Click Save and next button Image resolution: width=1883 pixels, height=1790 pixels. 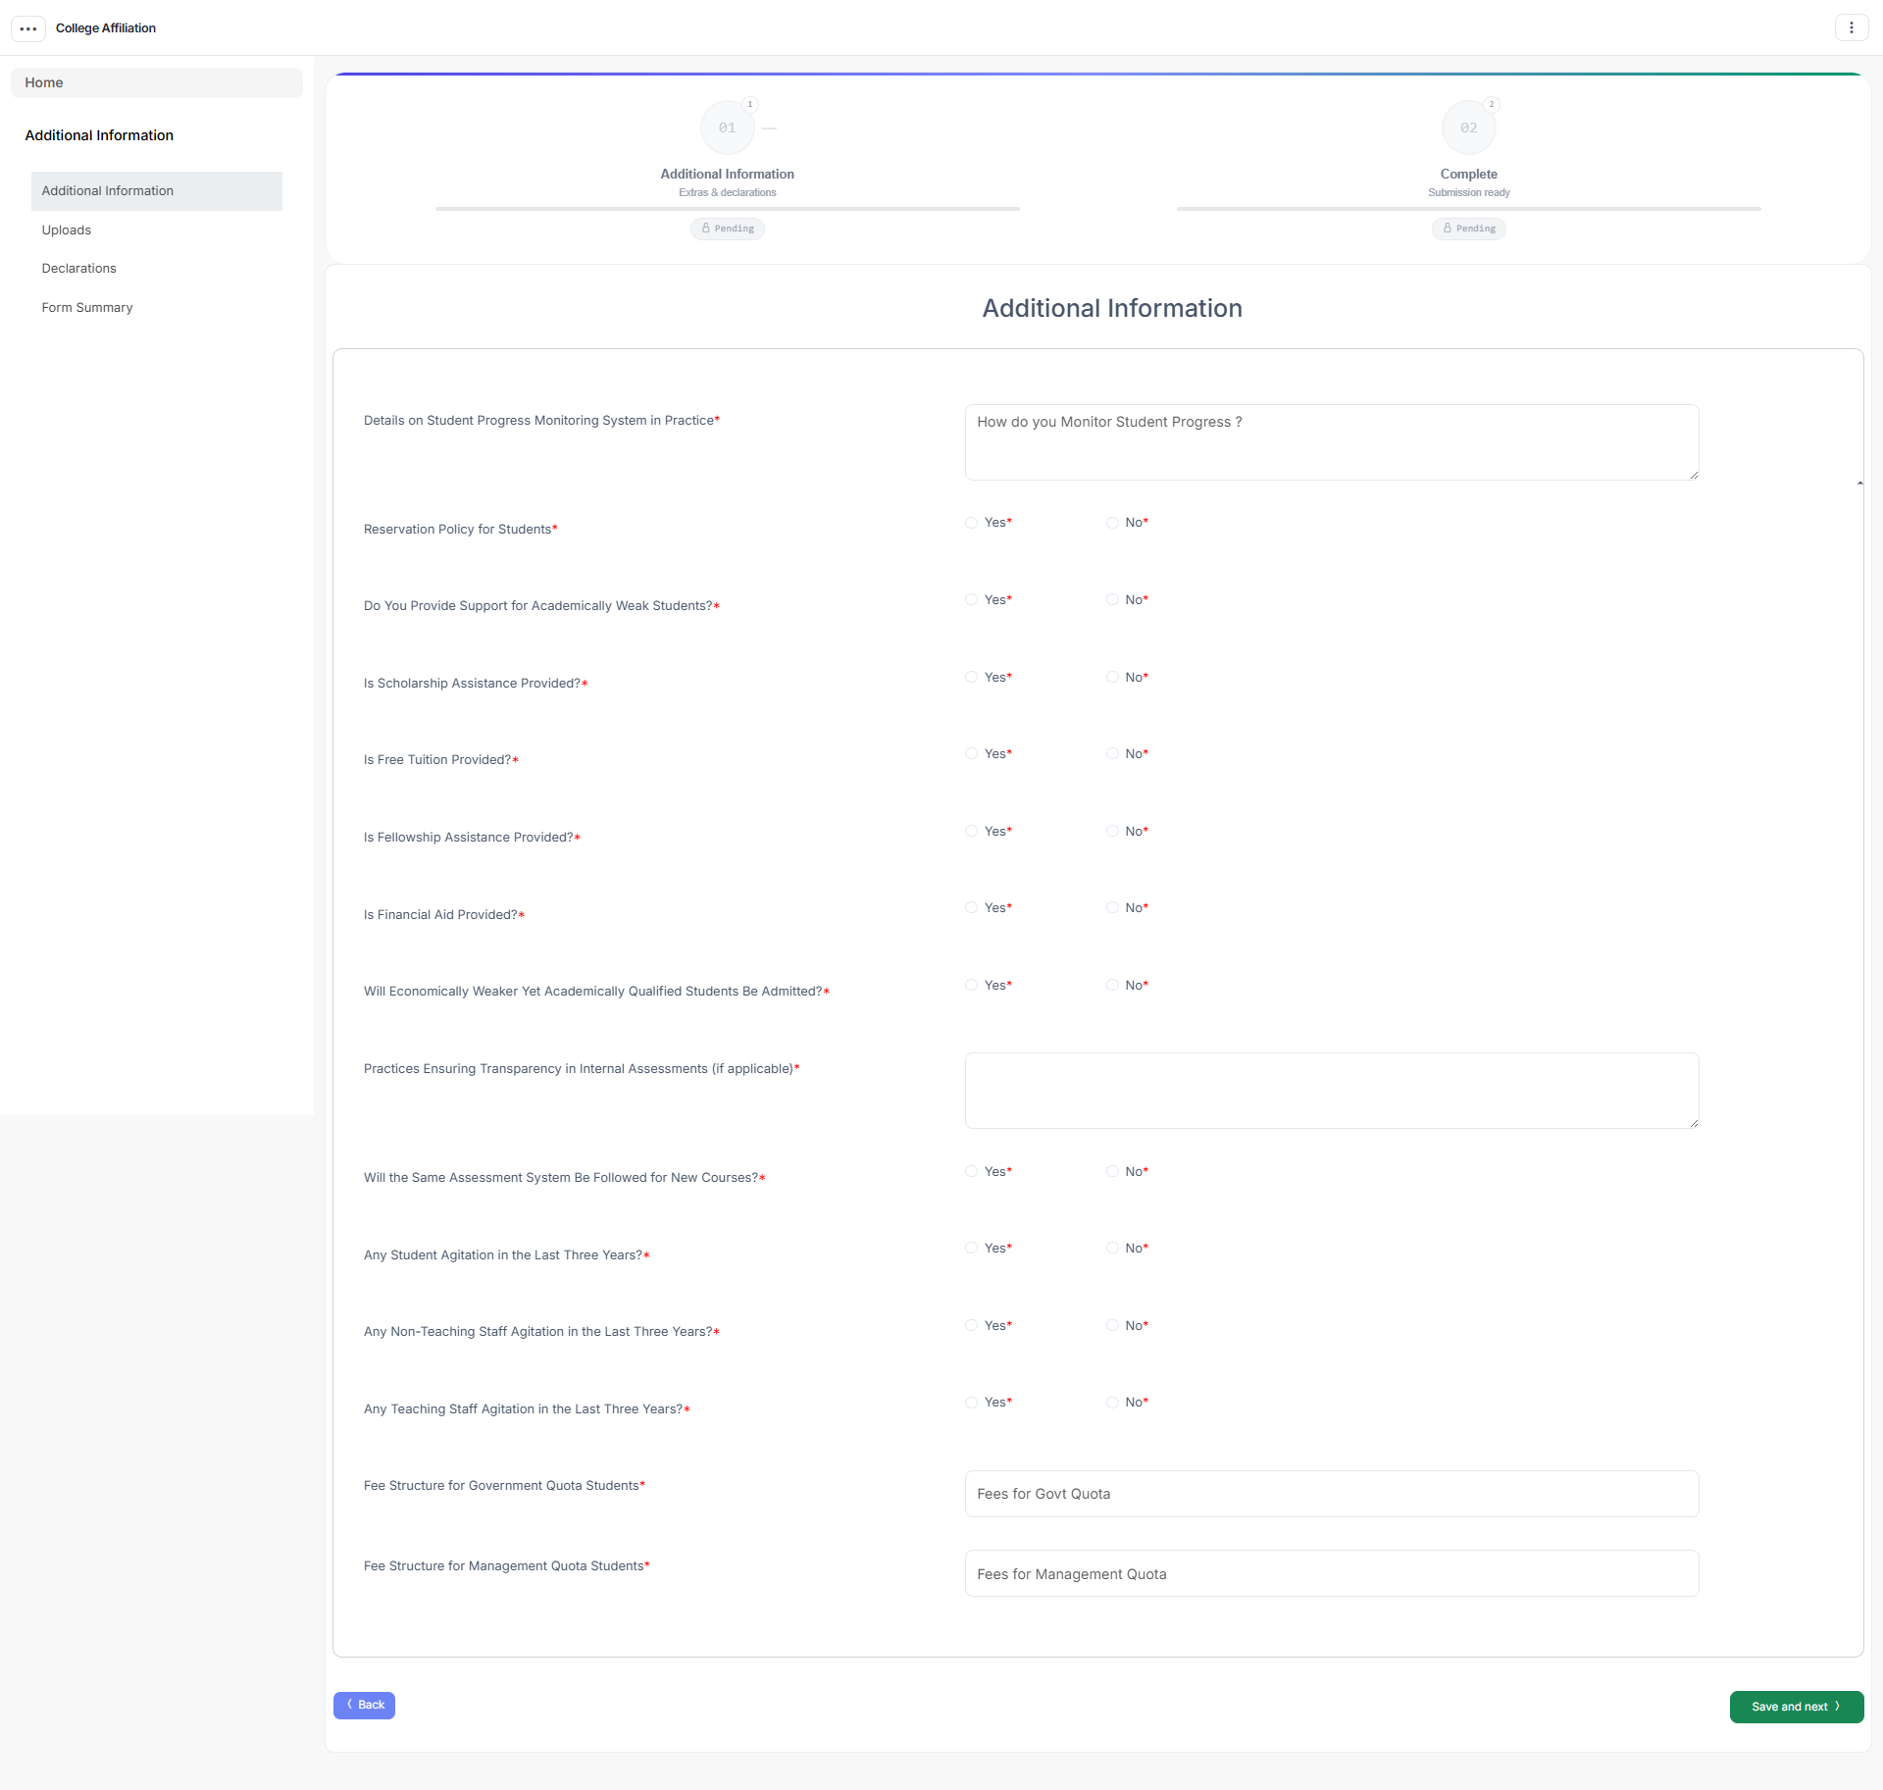[x=1797, y=1707]
